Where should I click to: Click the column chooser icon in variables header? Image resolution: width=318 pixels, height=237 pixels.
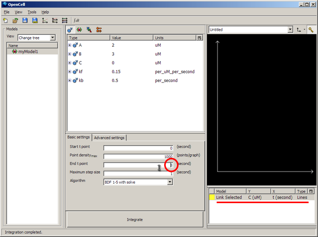200,38
